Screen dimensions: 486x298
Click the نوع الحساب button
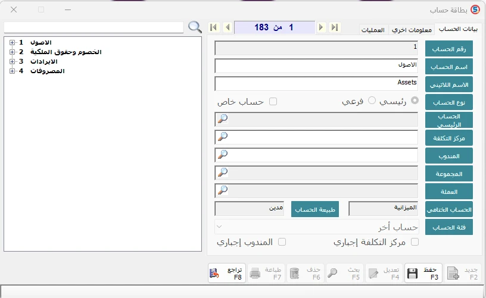(449, 102)
